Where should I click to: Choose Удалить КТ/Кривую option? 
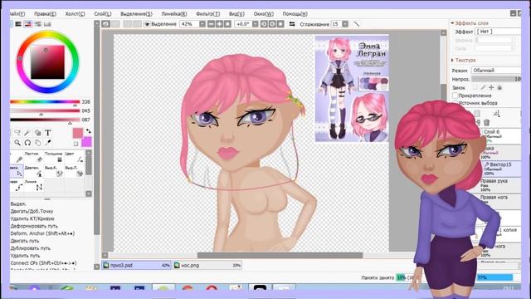pyautogui.click(x=32, y=218)
